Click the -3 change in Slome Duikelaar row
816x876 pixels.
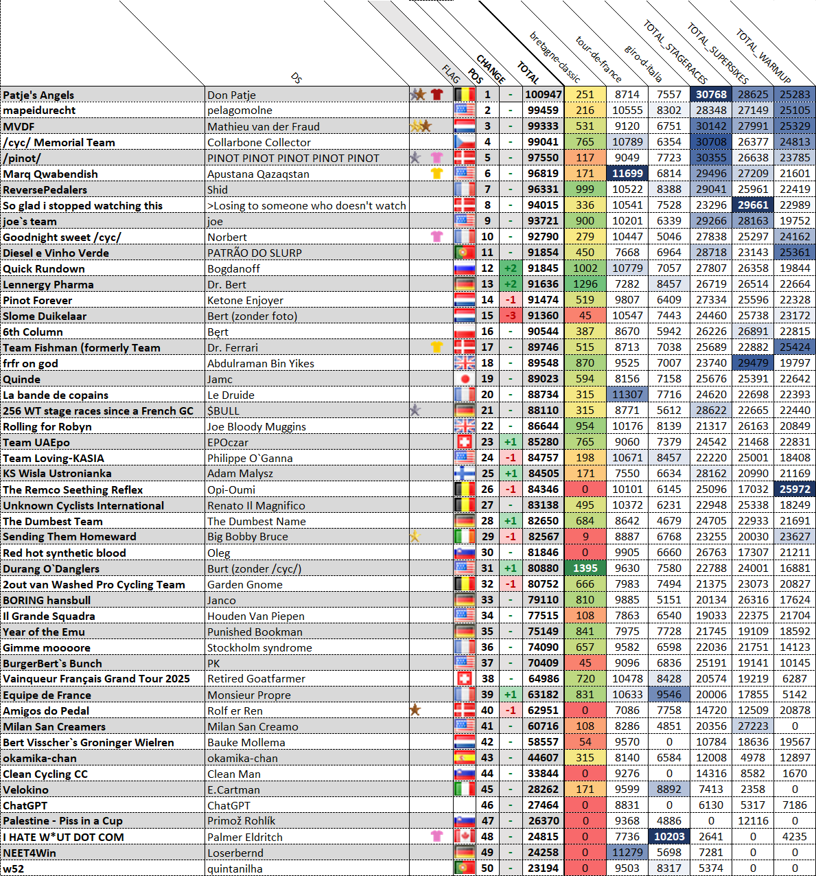(x=510, y=315)
